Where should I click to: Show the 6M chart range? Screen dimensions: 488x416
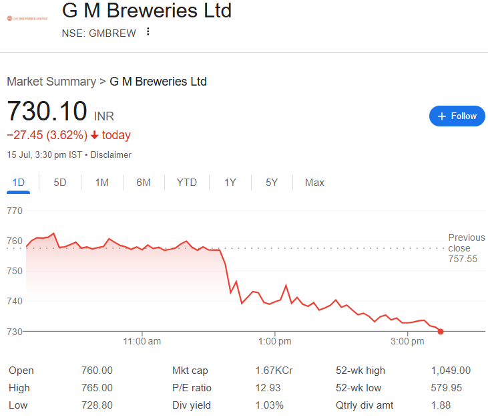(144, 183)
